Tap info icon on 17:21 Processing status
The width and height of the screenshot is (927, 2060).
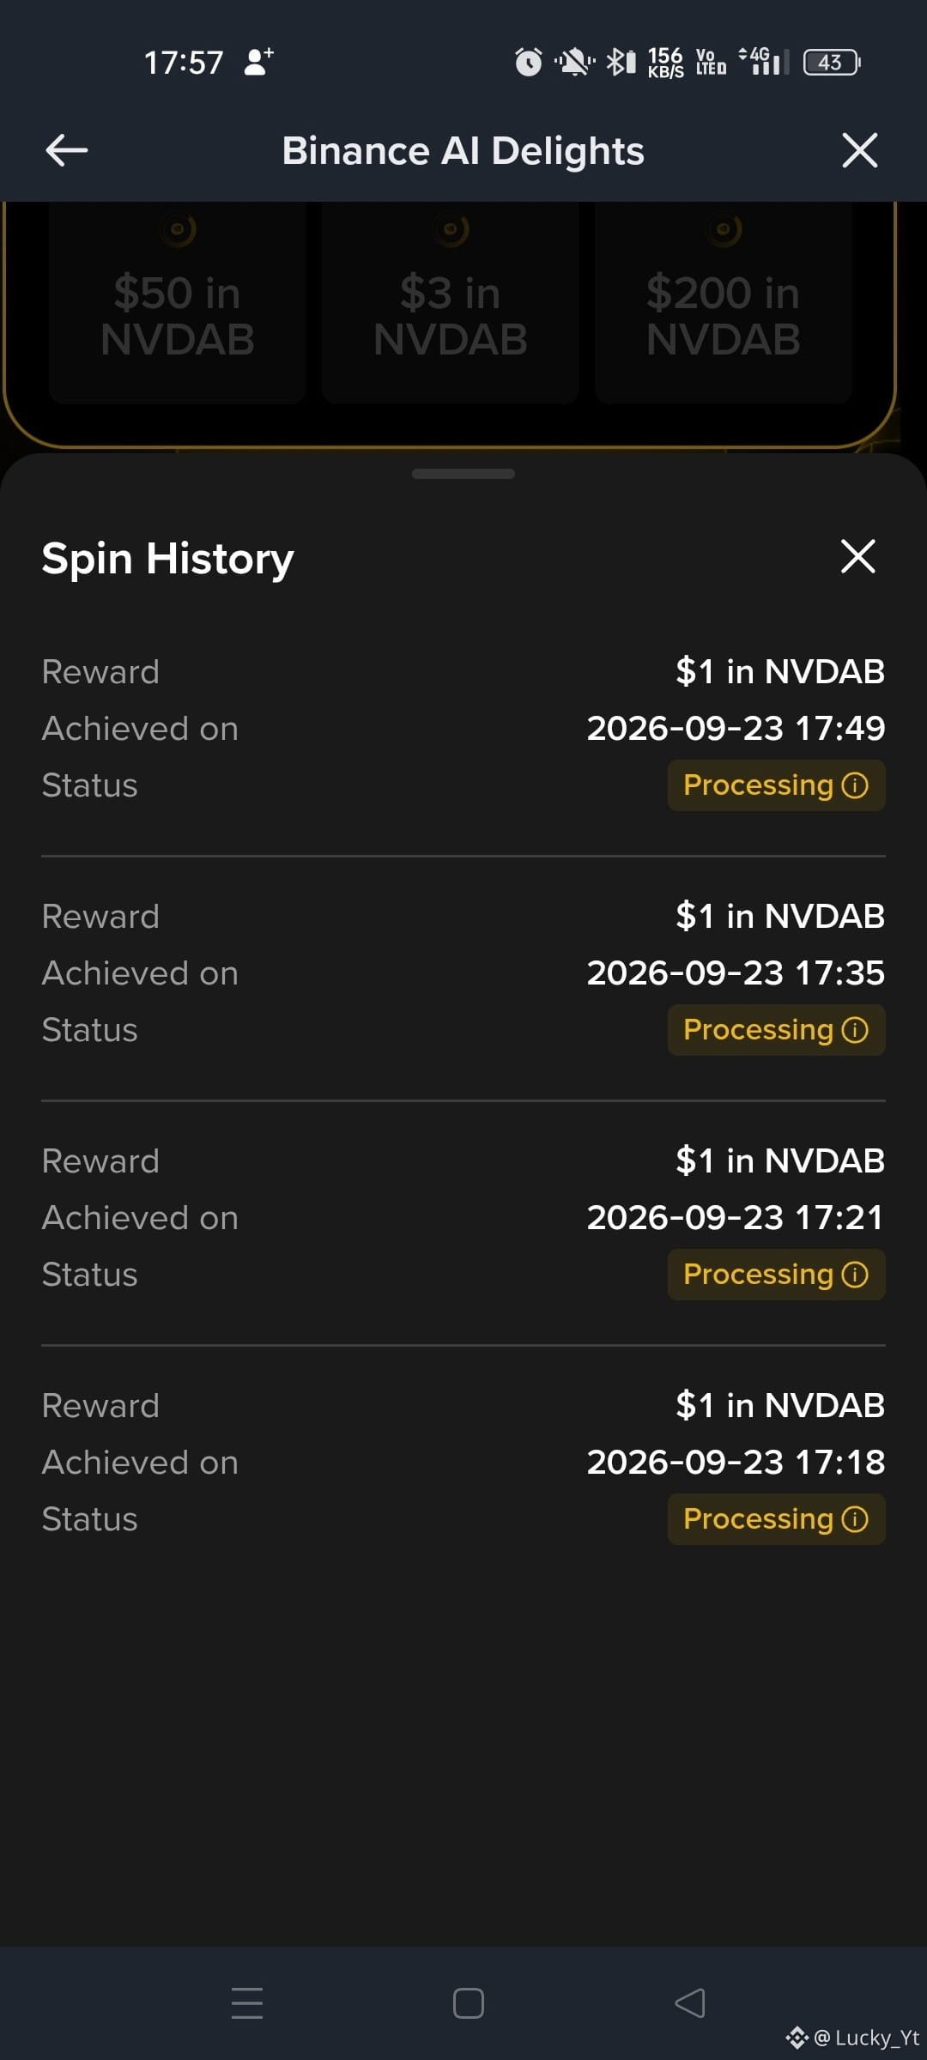point(855,1275)
